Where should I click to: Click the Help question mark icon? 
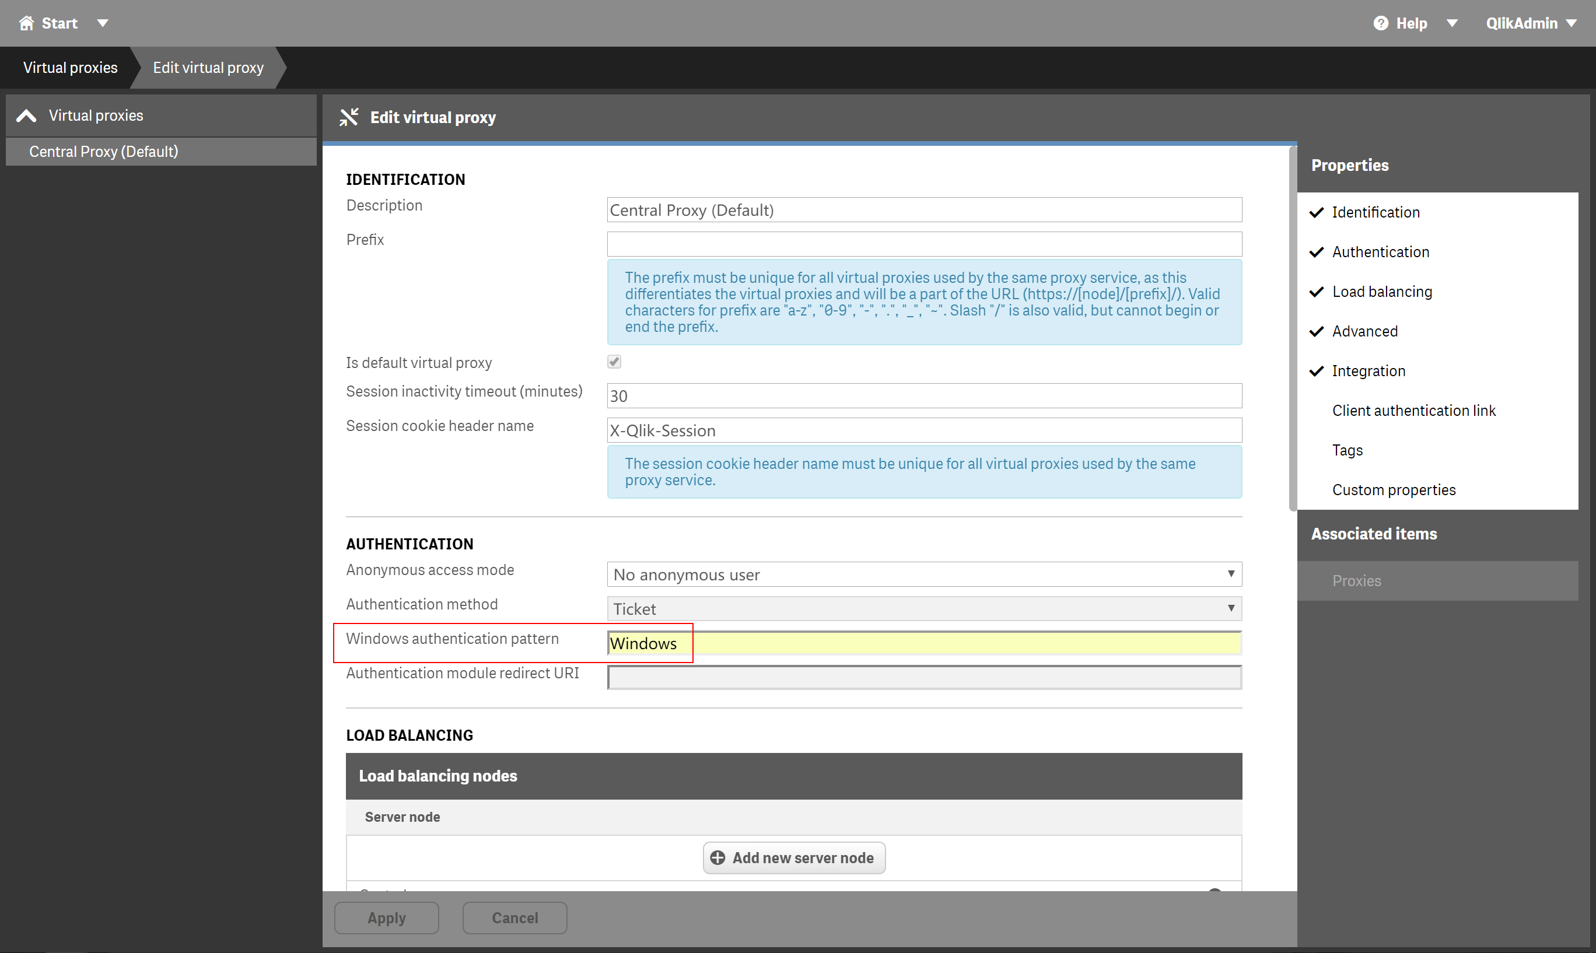click(x=1380, y=23)
